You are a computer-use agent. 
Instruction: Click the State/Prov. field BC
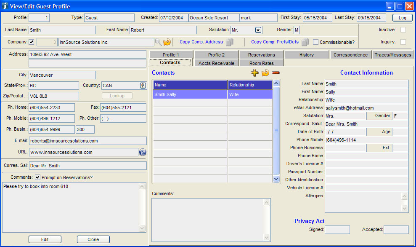[53, 86]
